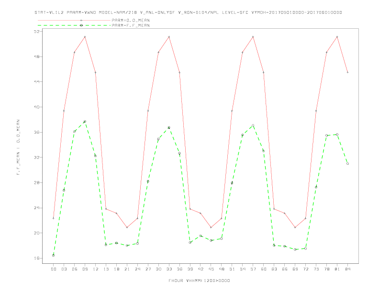Click x-axis forecast hour label 33
Viewport: 379px width, 293px height.
point(169,269)
